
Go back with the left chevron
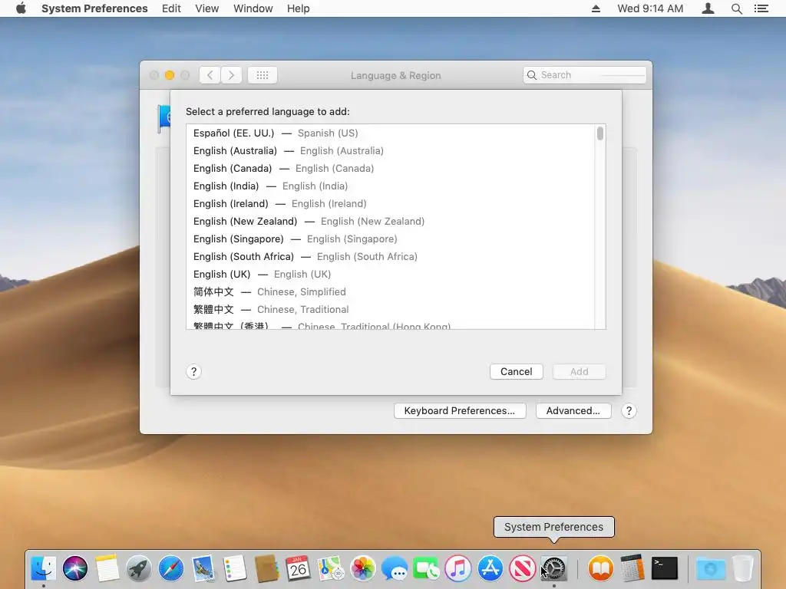click(x=210, y=75)
